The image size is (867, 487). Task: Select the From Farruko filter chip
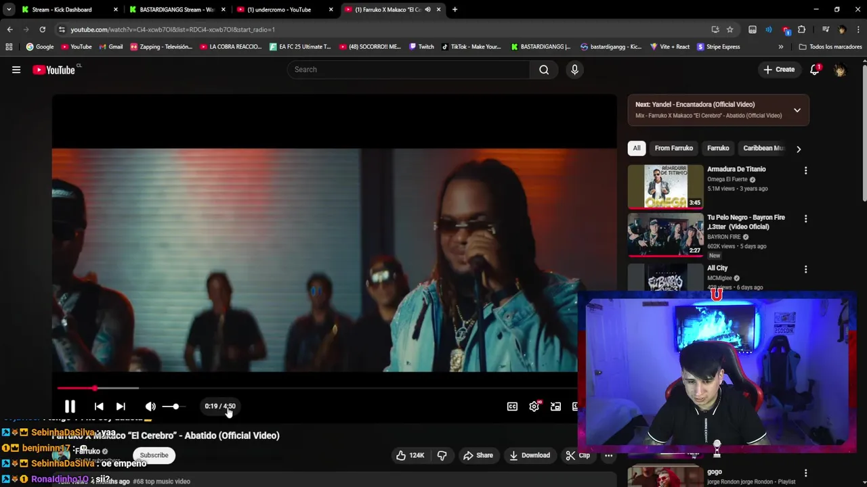point(673,148)
